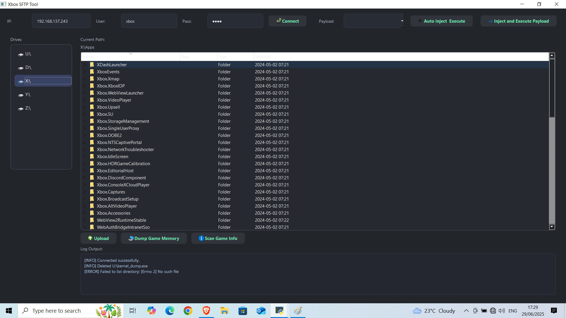Viewport: 566px width, 318px height.
Task: Expand the Xbox.Xmap folder chevron
Action: (85, 79)
